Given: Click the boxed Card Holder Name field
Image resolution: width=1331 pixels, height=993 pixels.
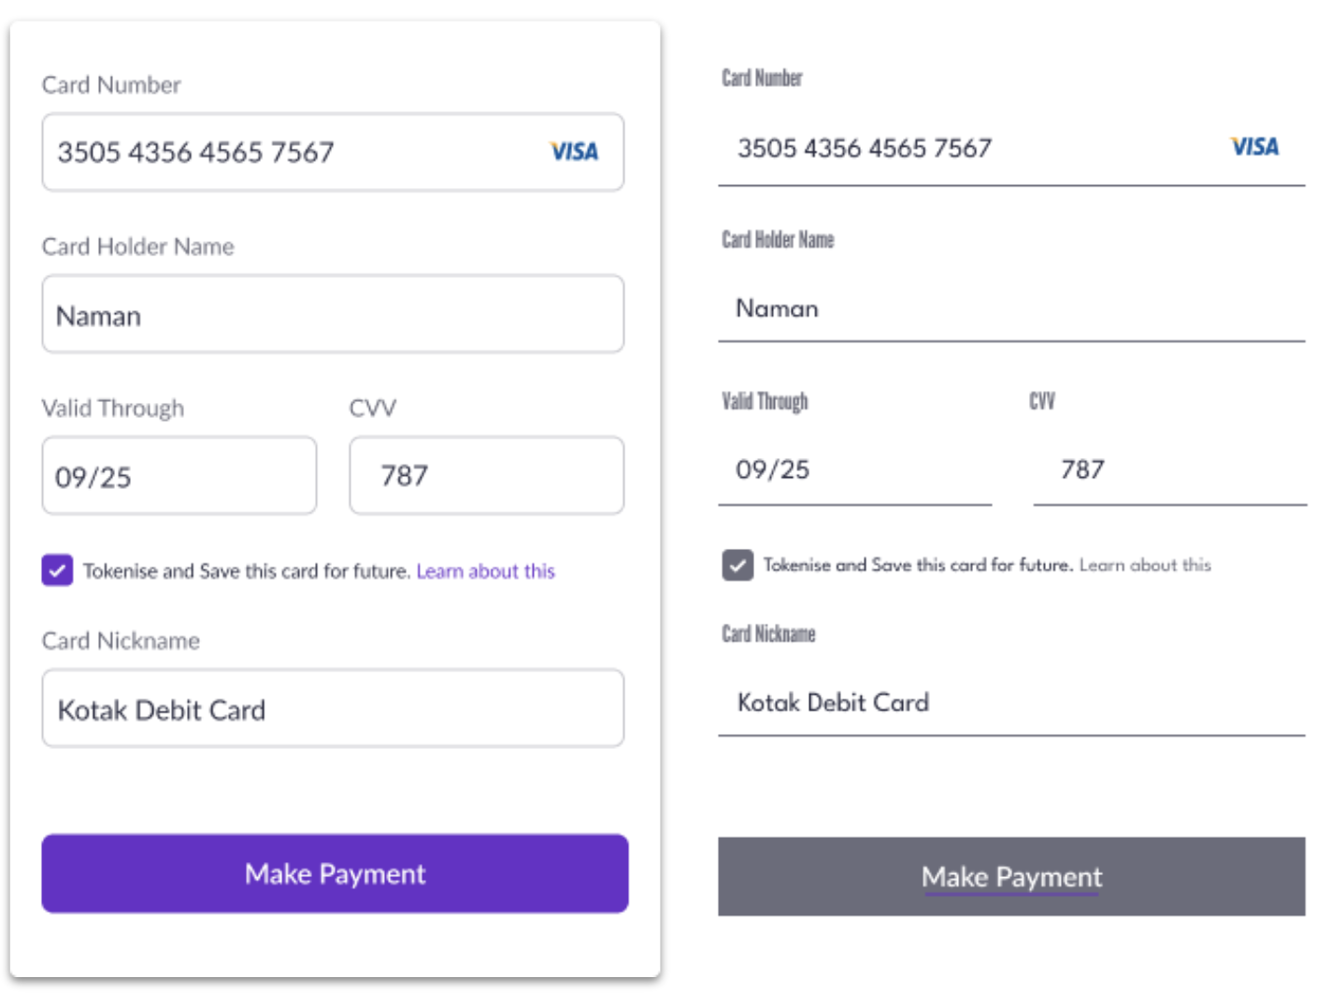Looking at the screenshot, I should point(333,314).
